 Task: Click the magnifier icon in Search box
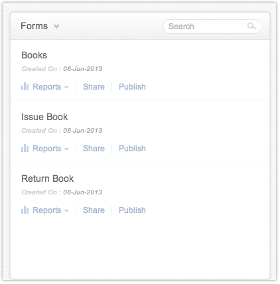[x=251, y=26]
